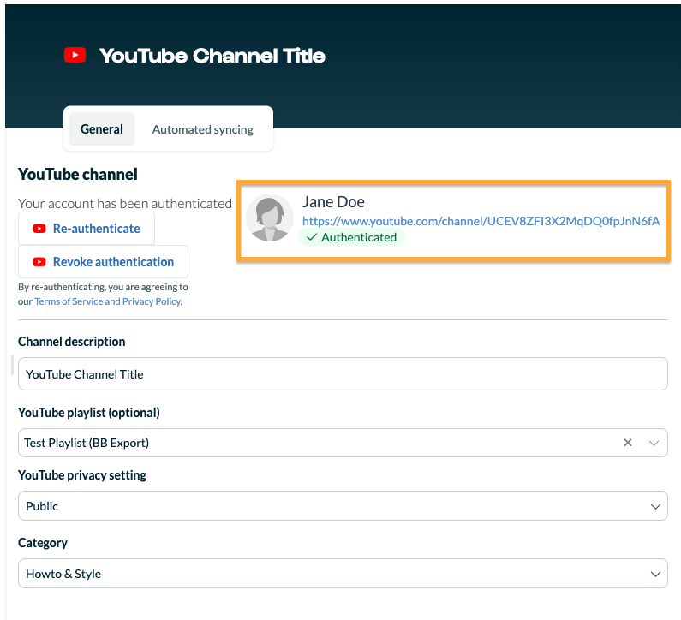Click Jane Doe's profile avatar
This screenshot has width=681, height=620.
pyautogui.click(x=270, y=218)
